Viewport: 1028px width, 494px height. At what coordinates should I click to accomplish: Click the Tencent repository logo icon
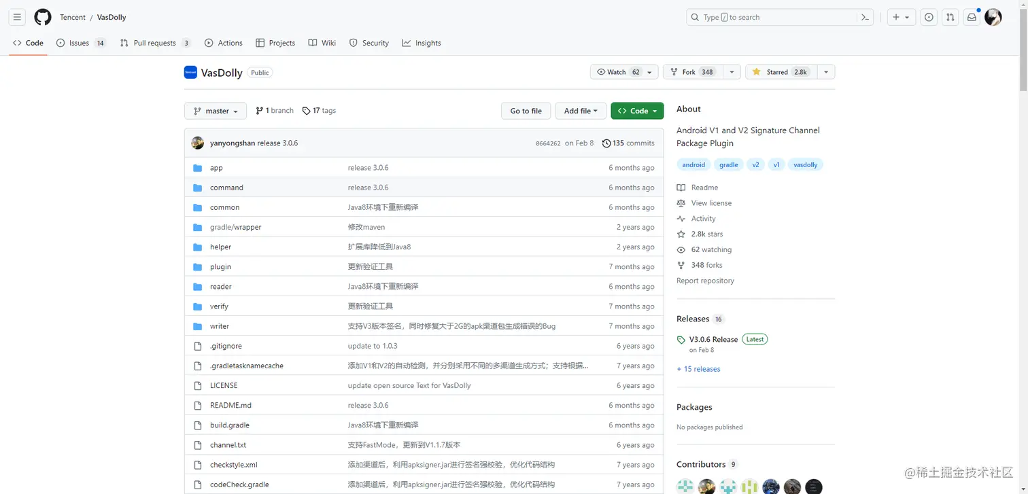[x=190, y=72]
